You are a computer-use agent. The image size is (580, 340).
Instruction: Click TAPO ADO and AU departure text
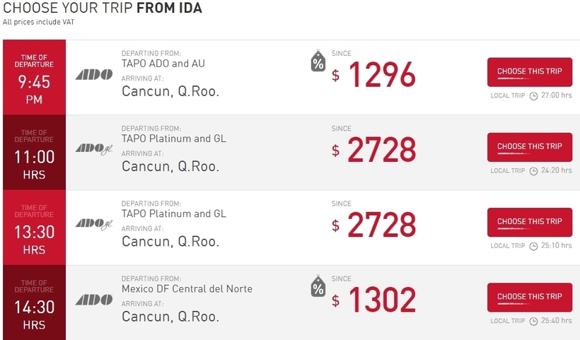click(x=163, y=64)
